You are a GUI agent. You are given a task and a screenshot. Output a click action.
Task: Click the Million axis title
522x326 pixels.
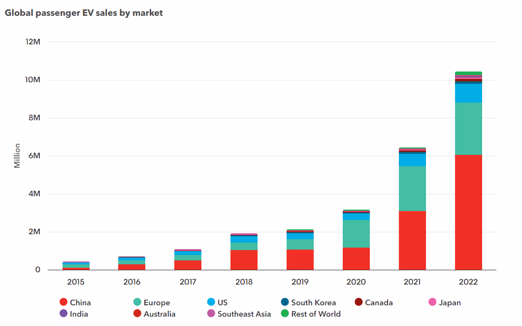(x=17, y=156)
